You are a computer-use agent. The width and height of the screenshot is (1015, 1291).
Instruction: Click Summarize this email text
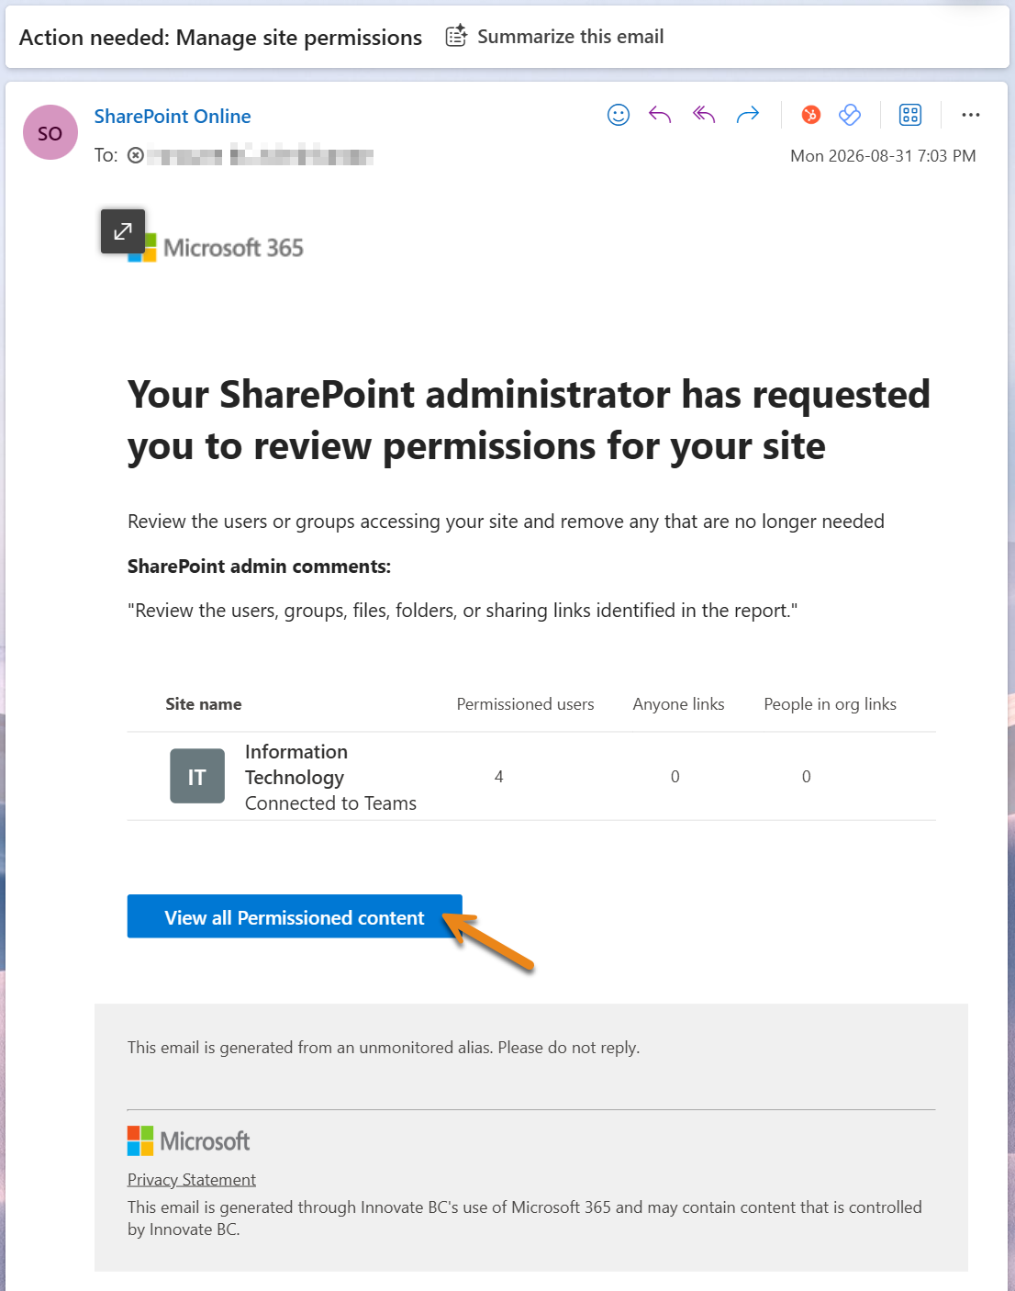pyautogui.click(x=570, y=37)
